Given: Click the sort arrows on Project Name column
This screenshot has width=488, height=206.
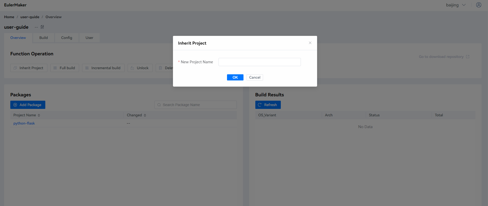Looking at the screenshot, I should click(x=39, y=115).
